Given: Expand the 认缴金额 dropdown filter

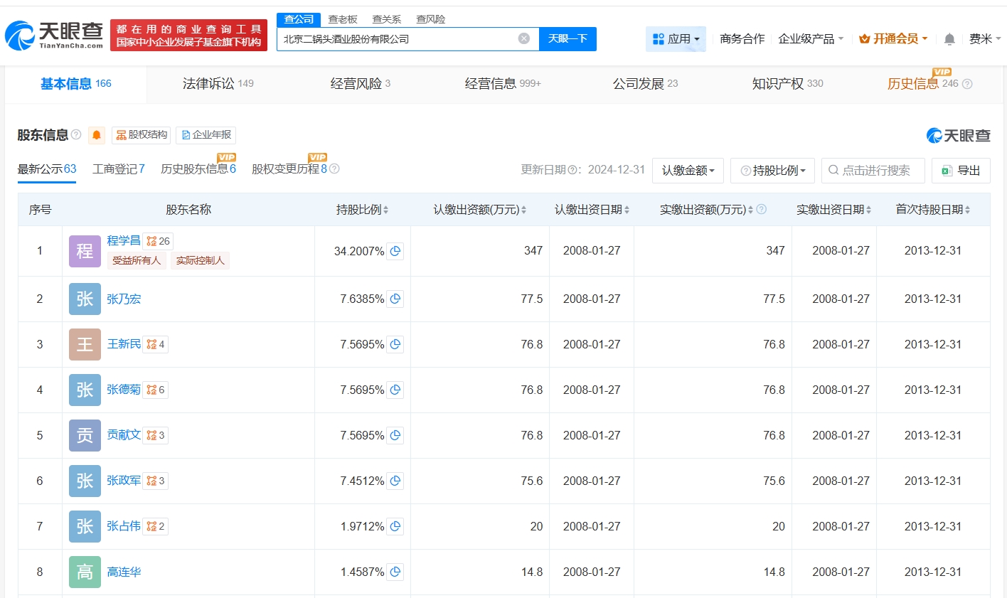Looking at the screenshot, I should coord(688,171).
